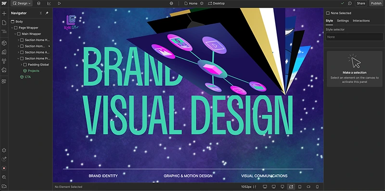Open the quick find search icon
The width and height of the screenshot is (385, 191).
coord(4,177)
